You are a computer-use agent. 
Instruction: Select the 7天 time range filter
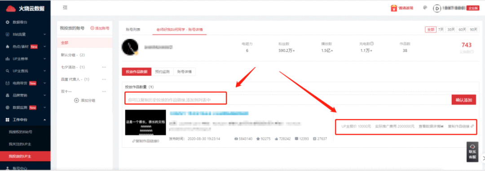click(441, 30)
